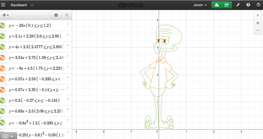Open graph settings wrench icon
This screenshot has width=263, height=139.
(x=238, y=5)
